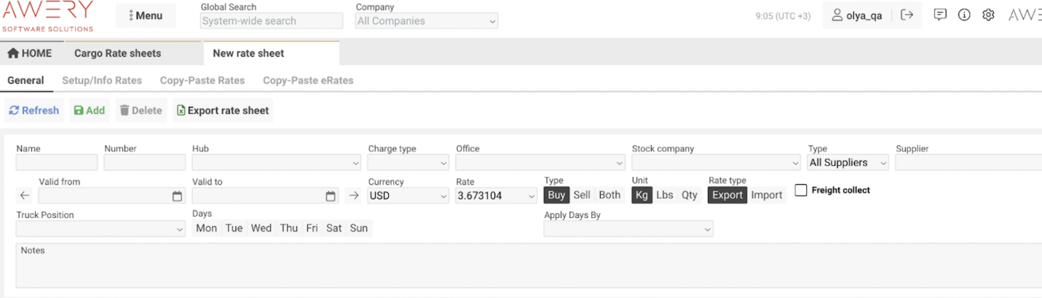Open the All Suppliers type dropdown
Viewport: 1042px width, 298px height.
(x=848, y=163)
